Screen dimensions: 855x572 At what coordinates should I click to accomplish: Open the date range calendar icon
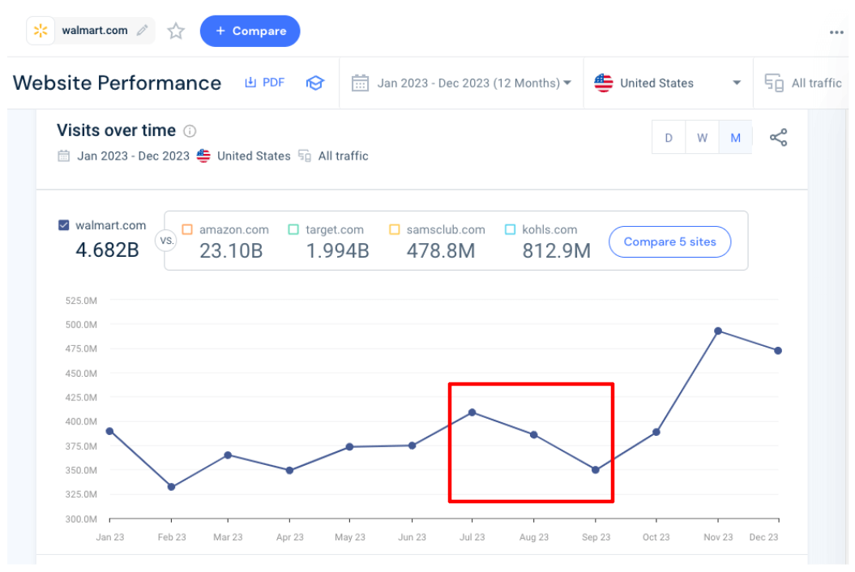coord(360,83)
